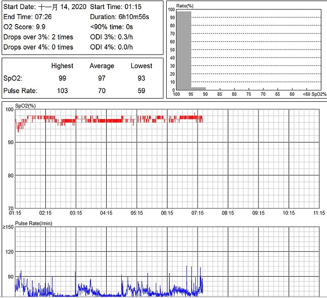Viewport: 327px width, 298px height.
Task: Select the highest SpO2 value 99
Action: pyautogui.click(x=62, y=78)
